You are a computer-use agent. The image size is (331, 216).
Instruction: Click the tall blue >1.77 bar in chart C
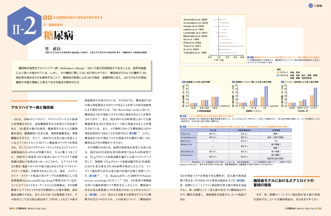point(315,97)
